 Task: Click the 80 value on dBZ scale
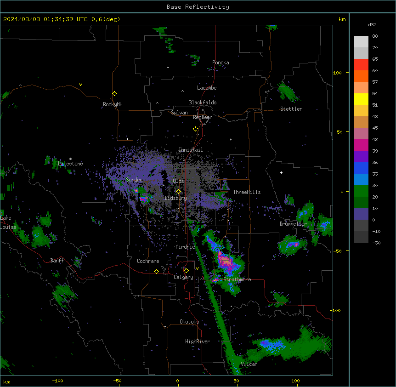[375, 36]
